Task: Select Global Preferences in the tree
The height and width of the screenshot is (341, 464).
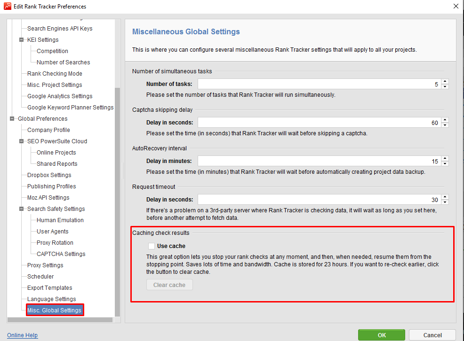Action: [x=43, y=119]
